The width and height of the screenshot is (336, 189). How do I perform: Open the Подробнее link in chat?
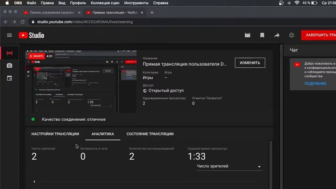[315, 83]
